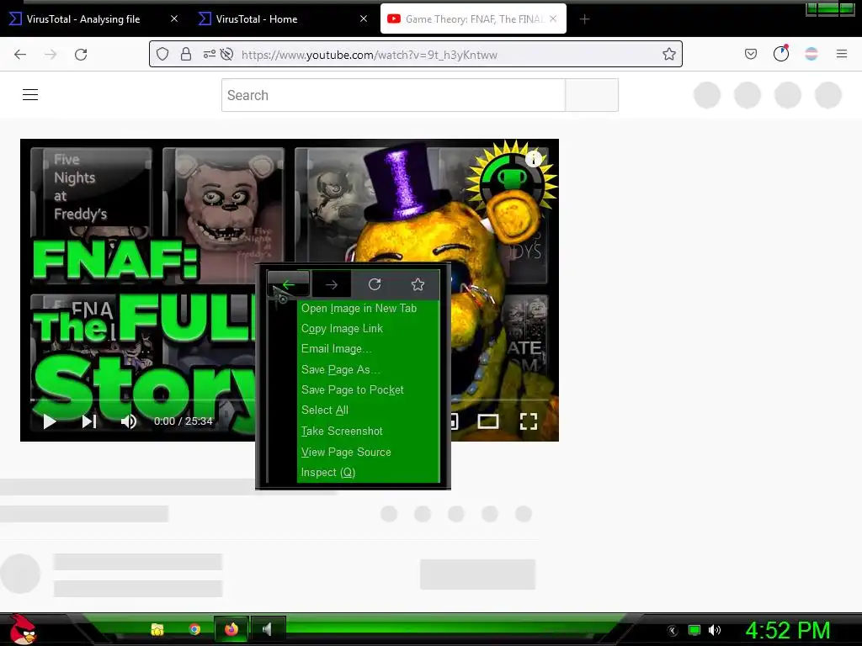The height and width of the screenshot is (646, 862).
Task: Click the 4:52 PM clock
Action: coord(788,630)
